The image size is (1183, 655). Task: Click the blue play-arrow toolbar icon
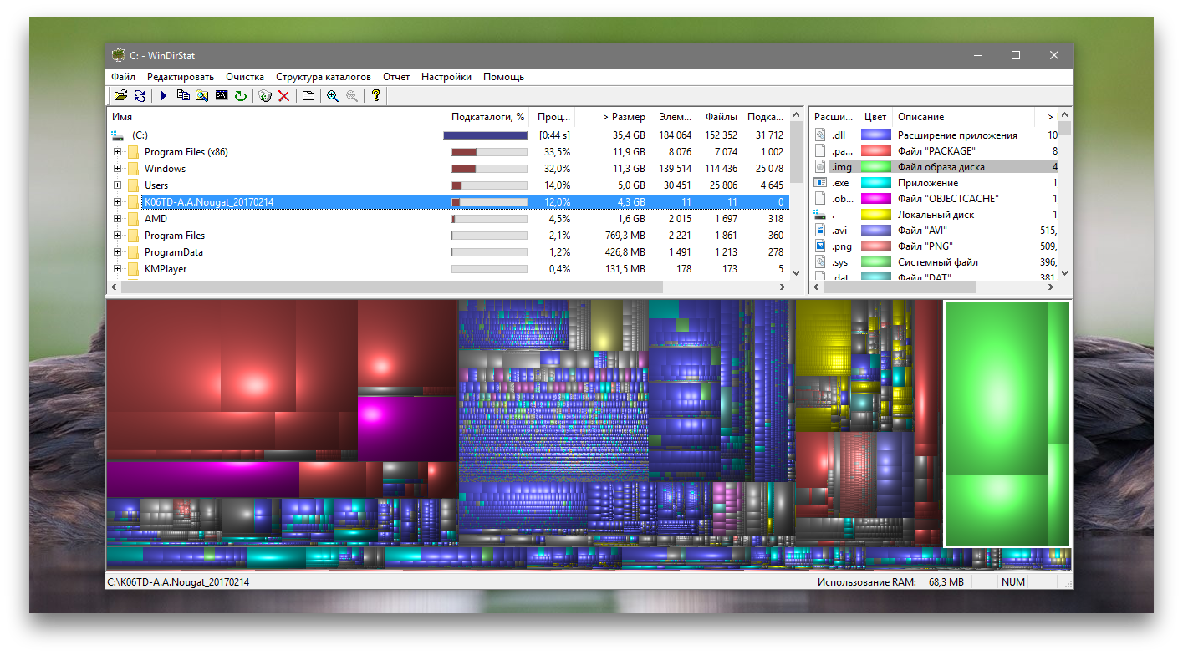click(x=163, y=96)
